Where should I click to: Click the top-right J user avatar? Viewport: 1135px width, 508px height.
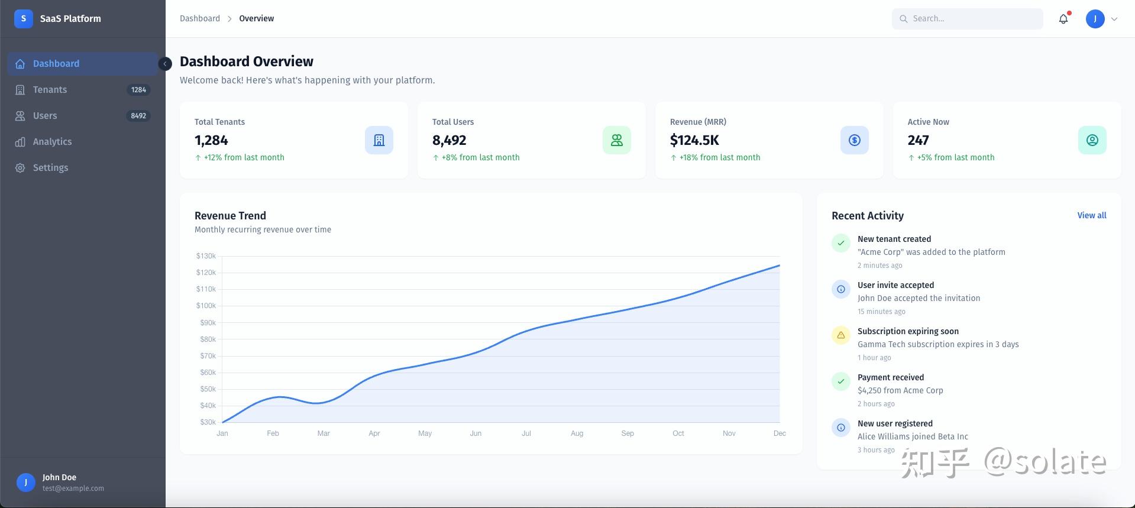click(x=1095, y=18)
